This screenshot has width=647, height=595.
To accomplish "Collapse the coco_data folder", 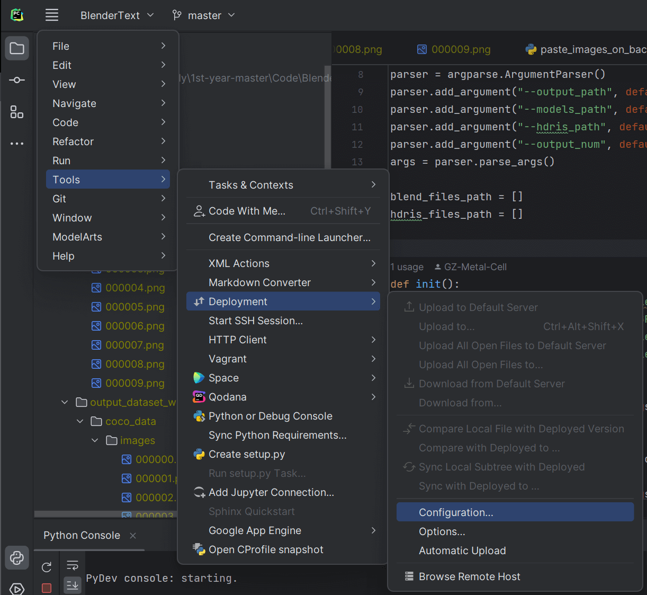I will [x=80, y=421].
